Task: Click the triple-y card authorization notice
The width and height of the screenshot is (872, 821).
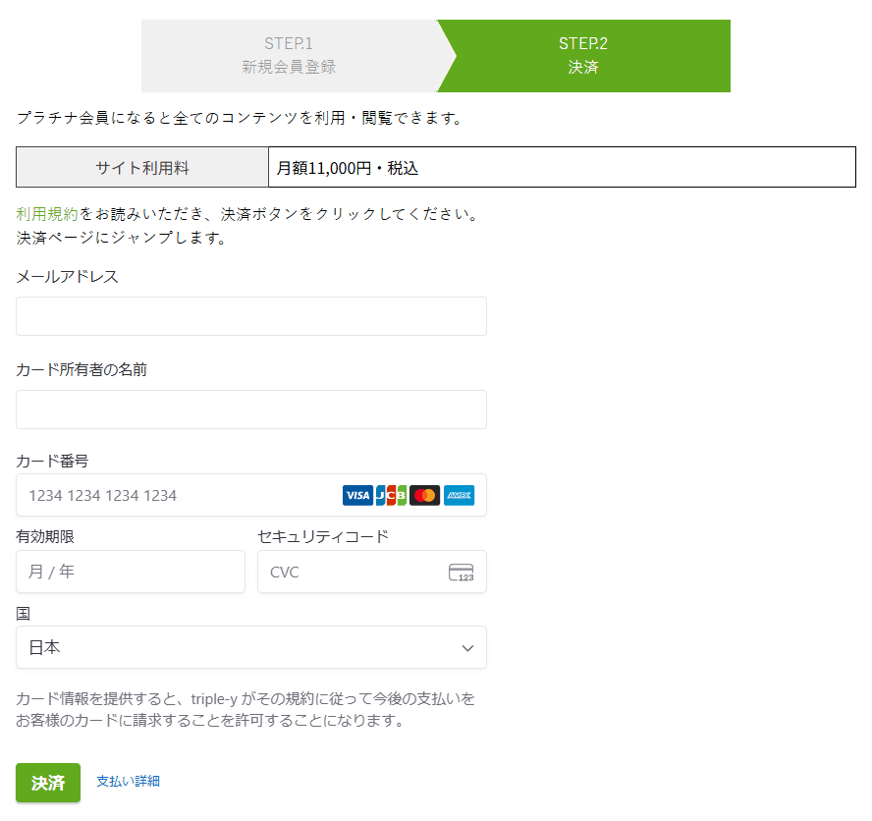Action: (245, 709)
